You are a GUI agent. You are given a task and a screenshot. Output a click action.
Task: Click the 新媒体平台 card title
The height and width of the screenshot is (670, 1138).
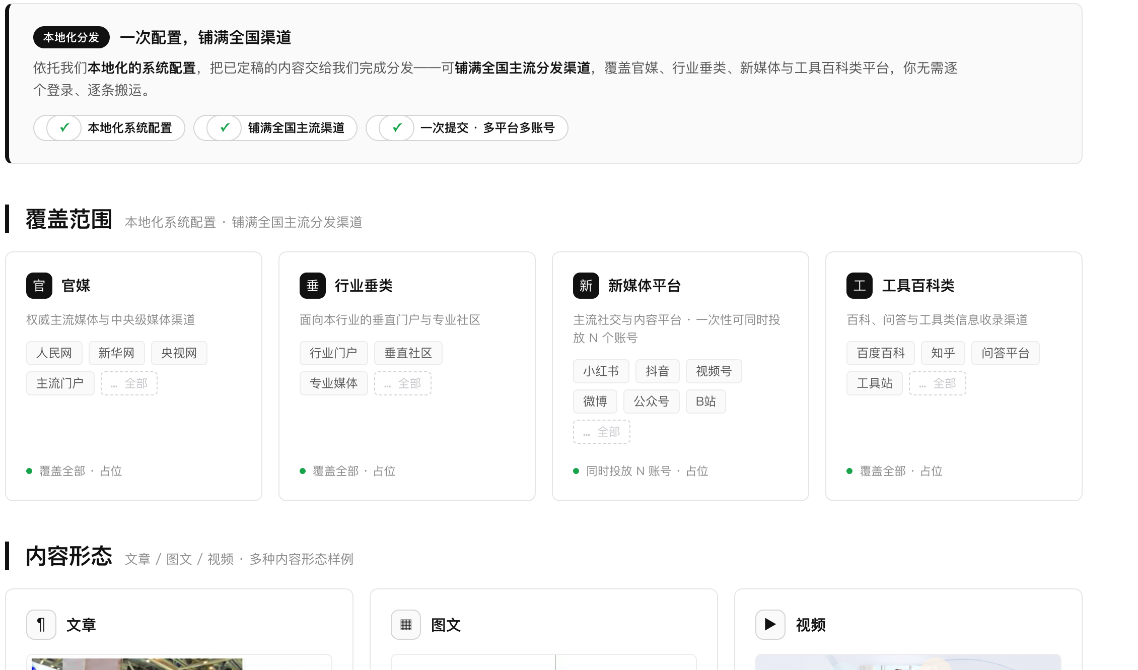[645, 286]
